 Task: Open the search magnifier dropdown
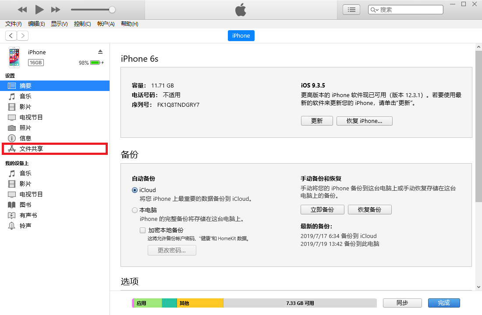coord(374,10)
